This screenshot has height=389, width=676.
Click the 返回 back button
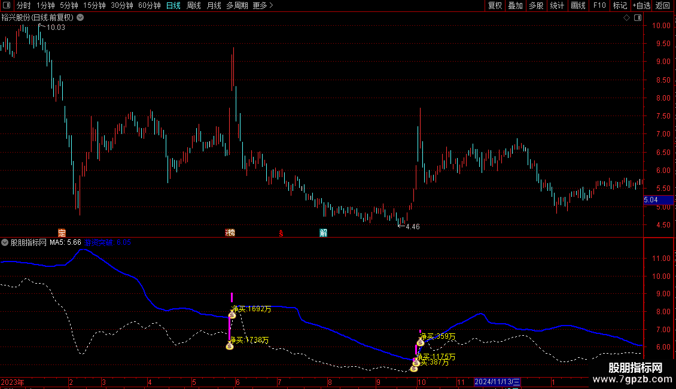(x=663, y=5)
